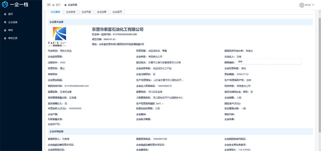321x151 pixels.
Task: Click the user avatar image
Action: (302, 5)
